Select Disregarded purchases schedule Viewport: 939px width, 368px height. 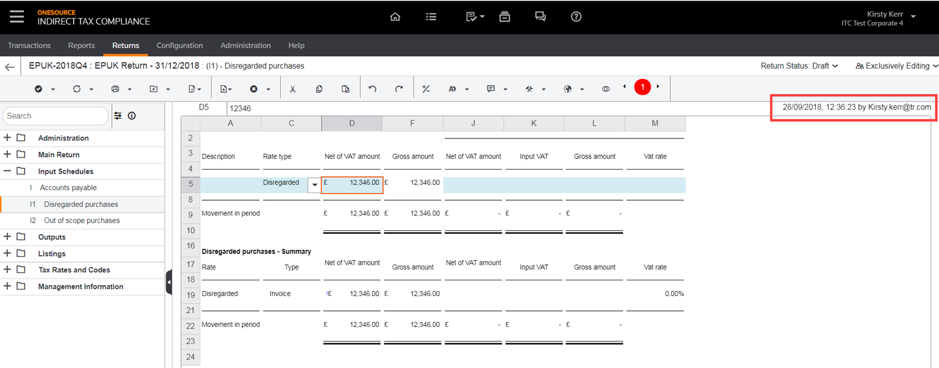(x=82, y=204)
